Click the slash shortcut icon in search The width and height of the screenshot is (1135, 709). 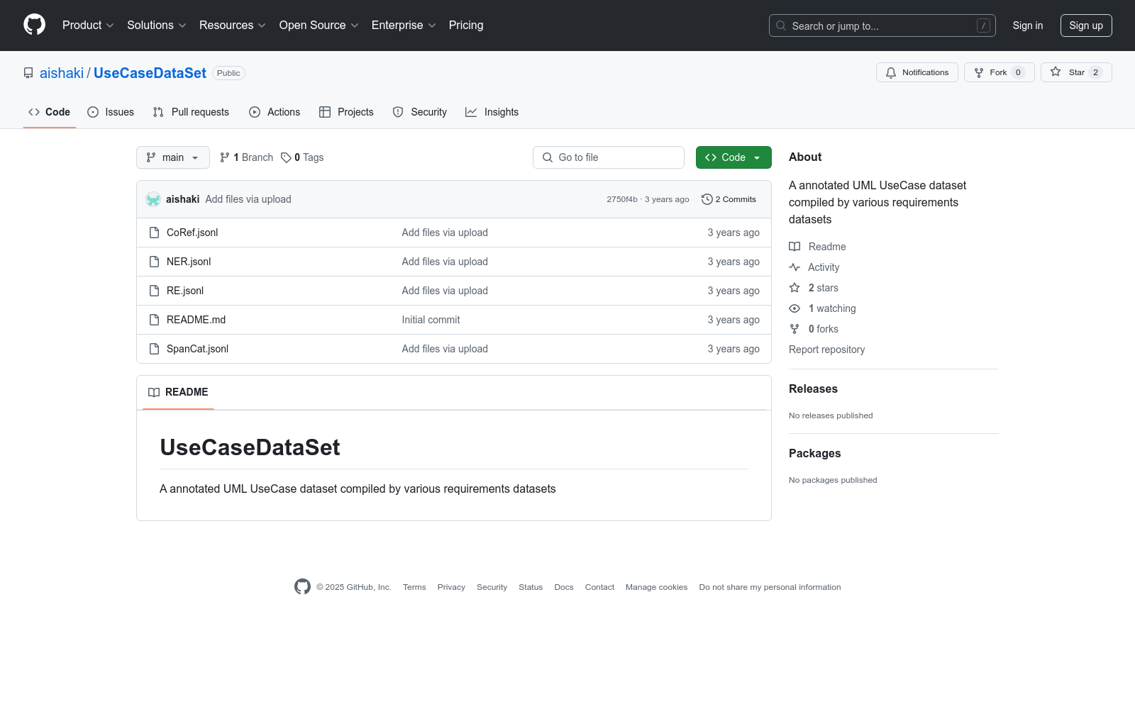pyautogui.click(x=983, y=26)
